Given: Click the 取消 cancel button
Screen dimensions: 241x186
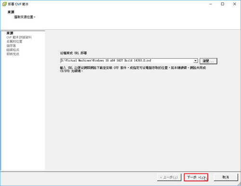Looking at the screenshot, I should coord(226,177).
